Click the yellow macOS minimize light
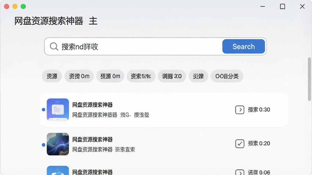 (x=15, y=6)
